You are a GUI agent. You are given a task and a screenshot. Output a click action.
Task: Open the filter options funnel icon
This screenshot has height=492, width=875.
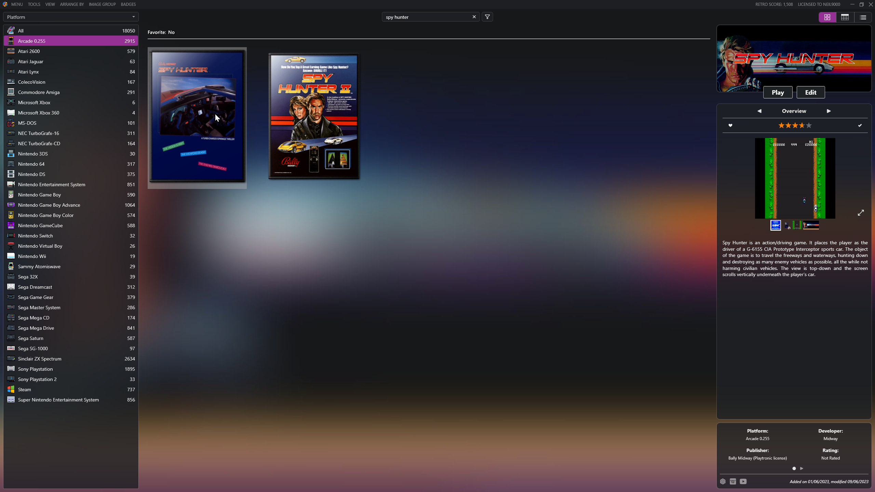pyautogui.click(x=487, y=17)
